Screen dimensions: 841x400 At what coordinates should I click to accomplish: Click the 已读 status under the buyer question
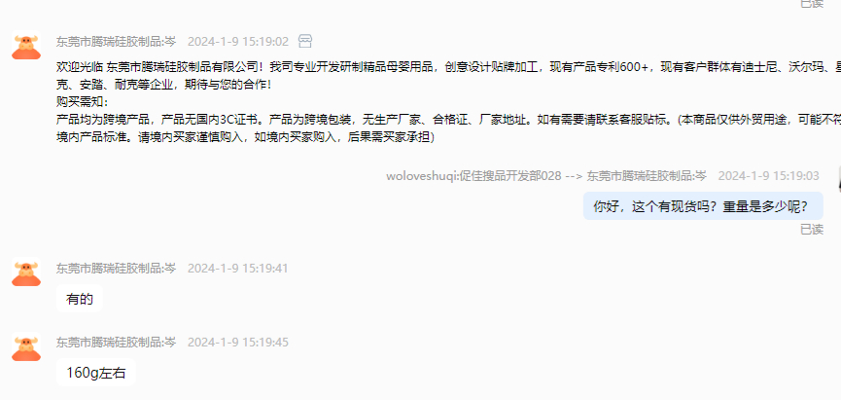point(812,230)
